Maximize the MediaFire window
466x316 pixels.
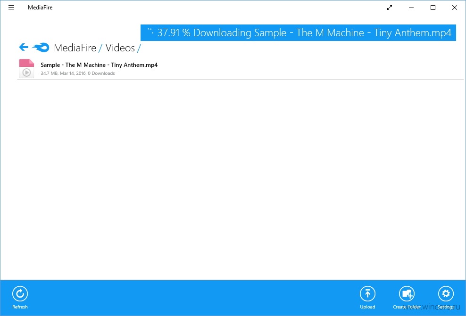(x=433, y=8)
